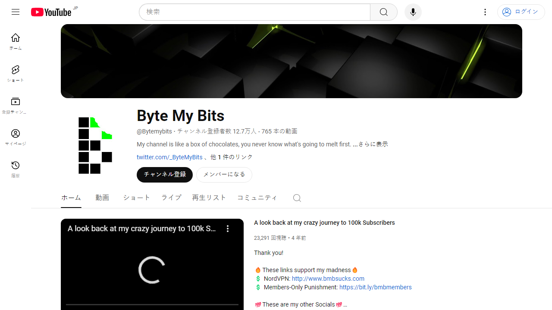This screenshot has width=552, height=310.
Task: Click the YouTube logo
Action: click(51, 12)
